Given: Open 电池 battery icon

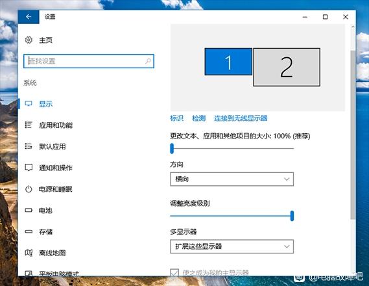Looking at the screenshot, I should point(29,210).
